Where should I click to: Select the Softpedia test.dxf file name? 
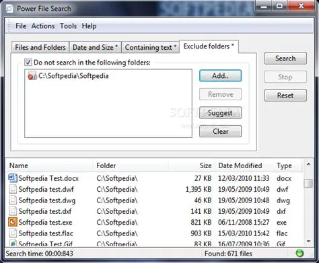(45, 211)
